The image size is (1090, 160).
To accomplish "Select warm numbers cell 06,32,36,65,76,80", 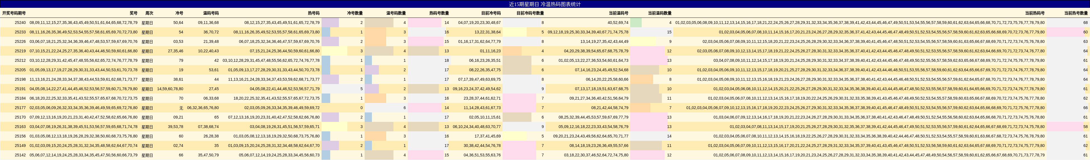I will point(203,108).
